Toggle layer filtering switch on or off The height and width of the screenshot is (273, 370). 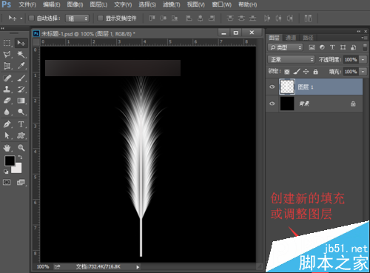[365, 47]
